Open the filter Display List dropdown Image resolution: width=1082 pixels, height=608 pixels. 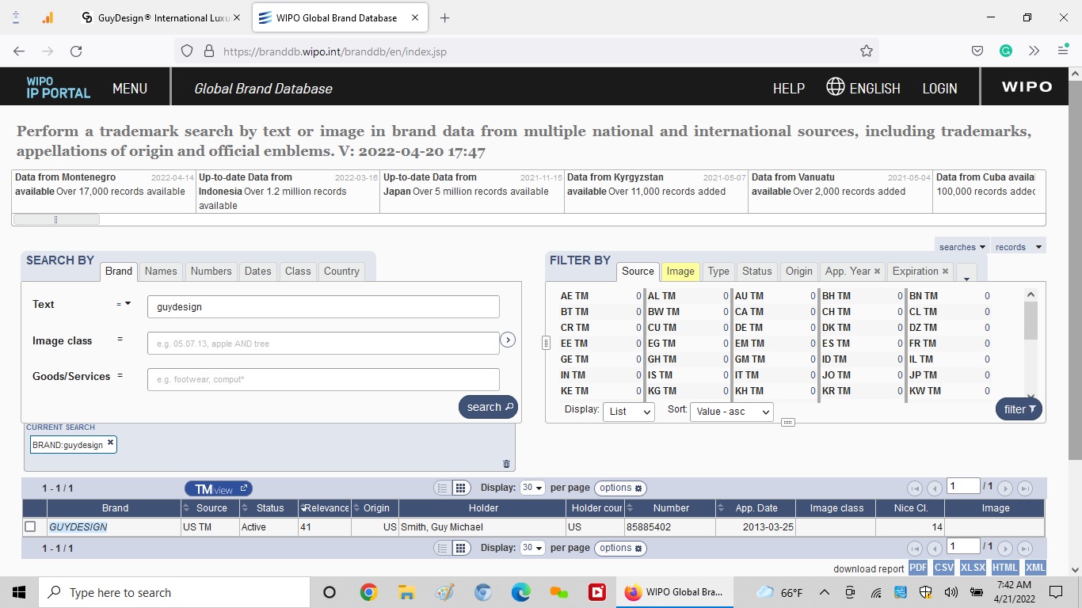[629, 412]
